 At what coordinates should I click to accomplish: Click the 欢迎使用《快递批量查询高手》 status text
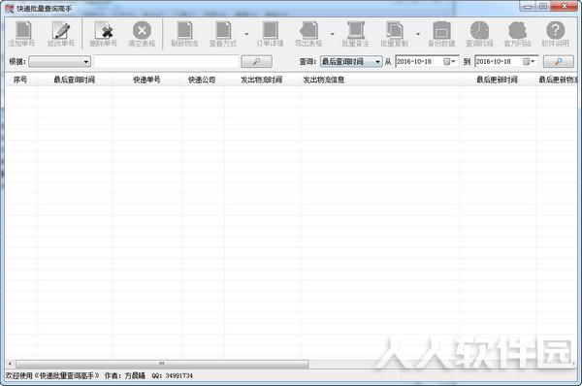click(52, 376)
